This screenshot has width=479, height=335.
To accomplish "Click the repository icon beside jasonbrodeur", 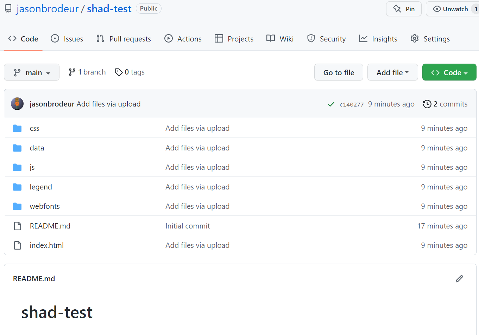I will [x=8, y=9].
